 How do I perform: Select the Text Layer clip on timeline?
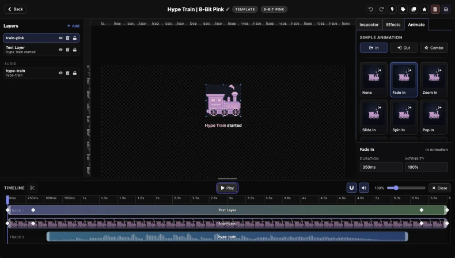click(227, 210)
